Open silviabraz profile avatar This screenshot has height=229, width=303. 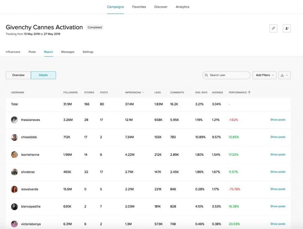[14, 172]
